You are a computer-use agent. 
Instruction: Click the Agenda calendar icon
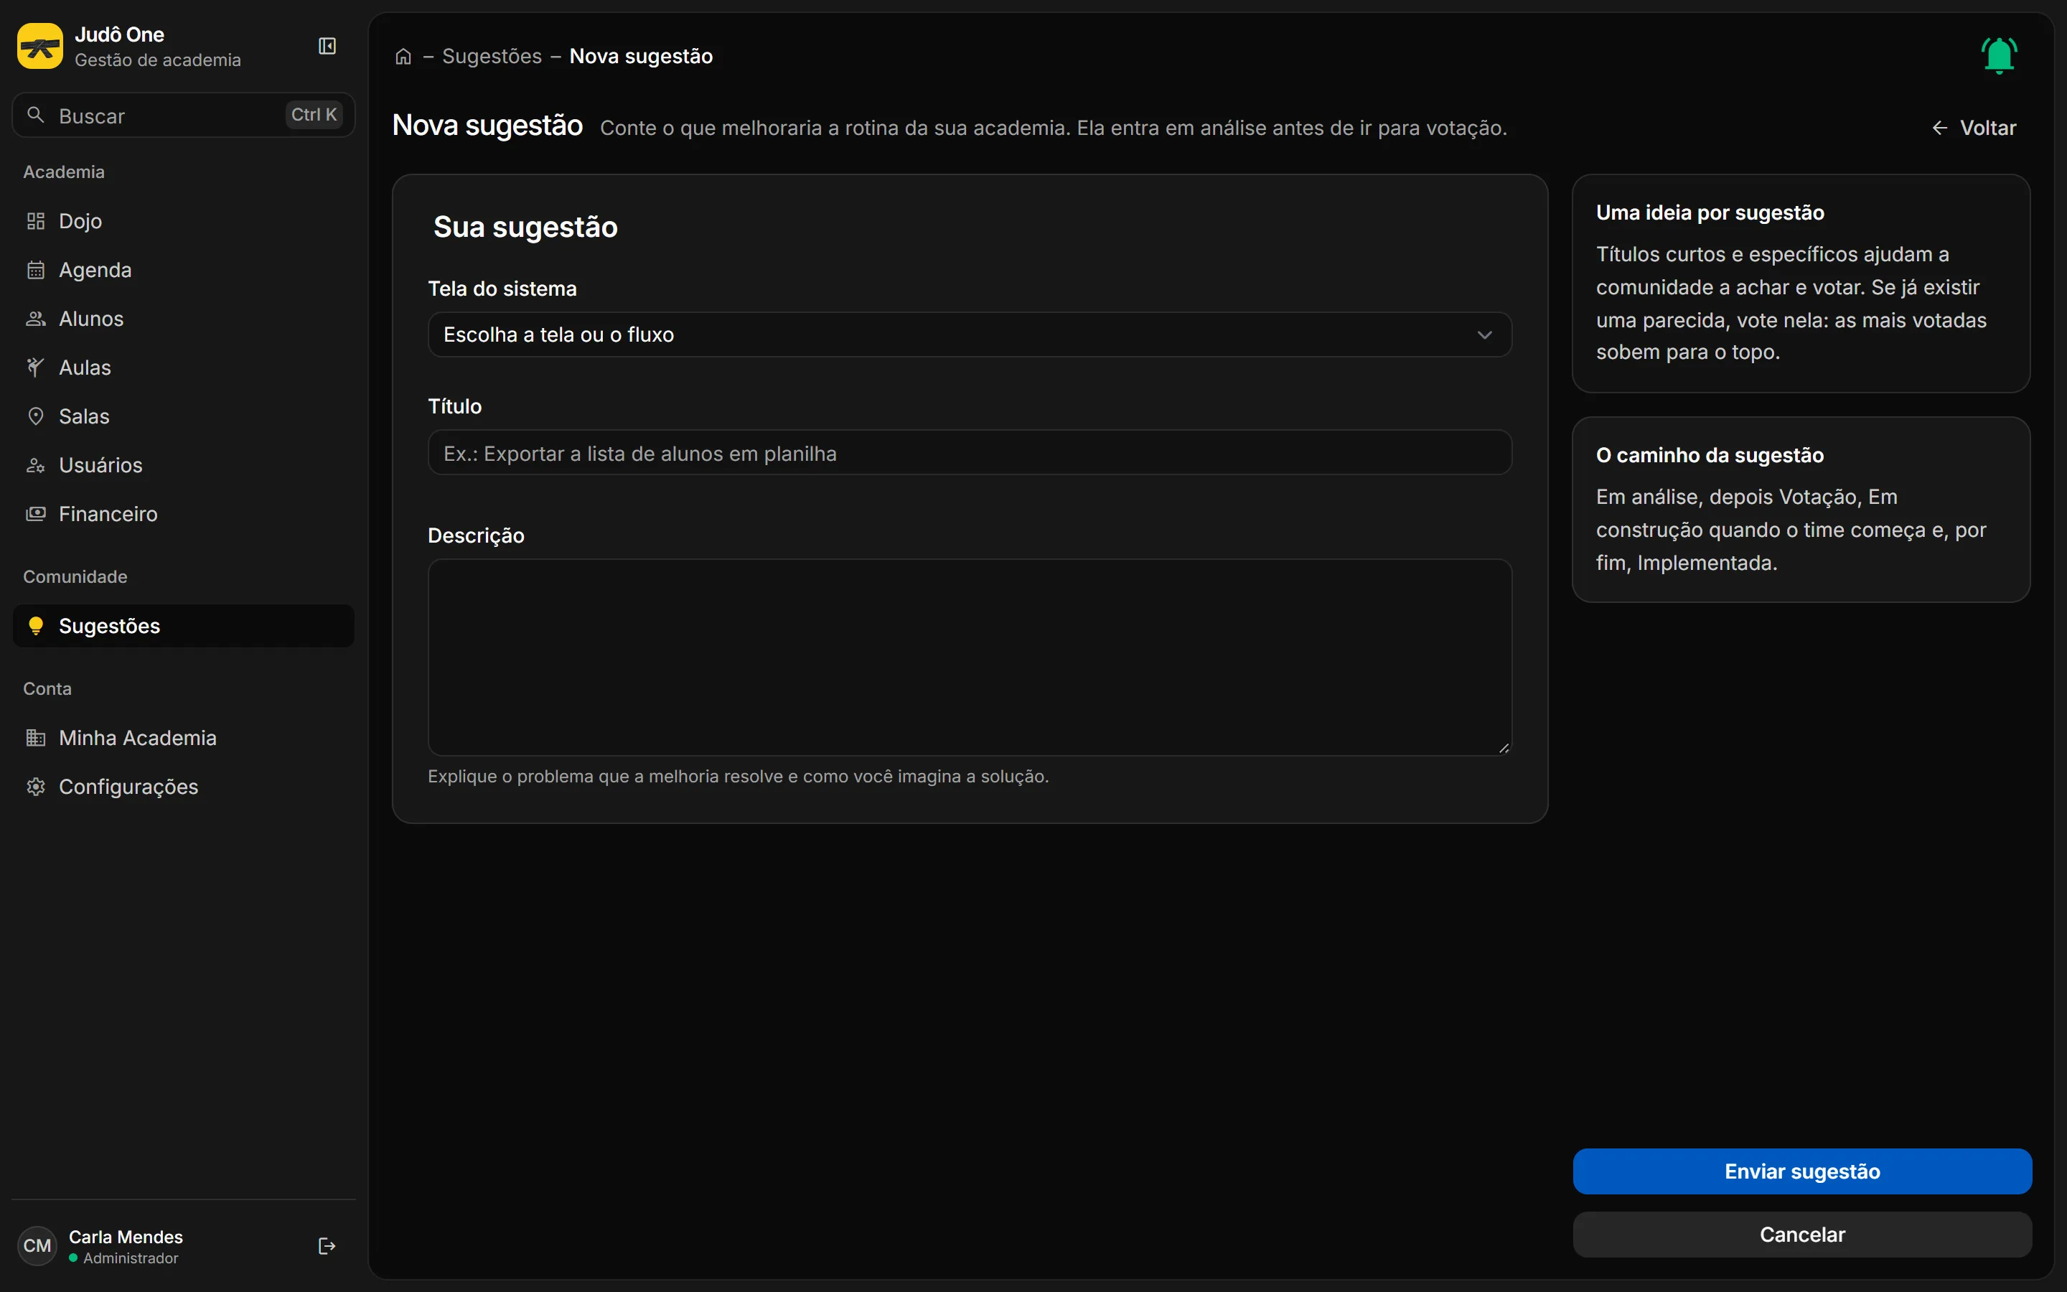(x=36, y=270)
